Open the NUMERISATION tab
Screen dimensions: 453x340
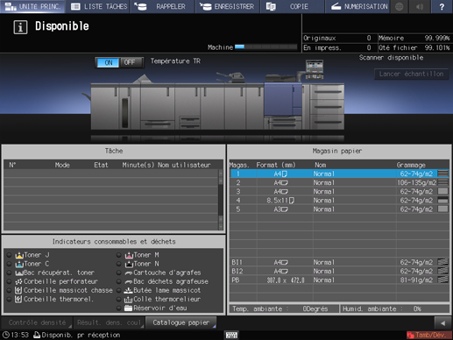click(x=358, y=6)
